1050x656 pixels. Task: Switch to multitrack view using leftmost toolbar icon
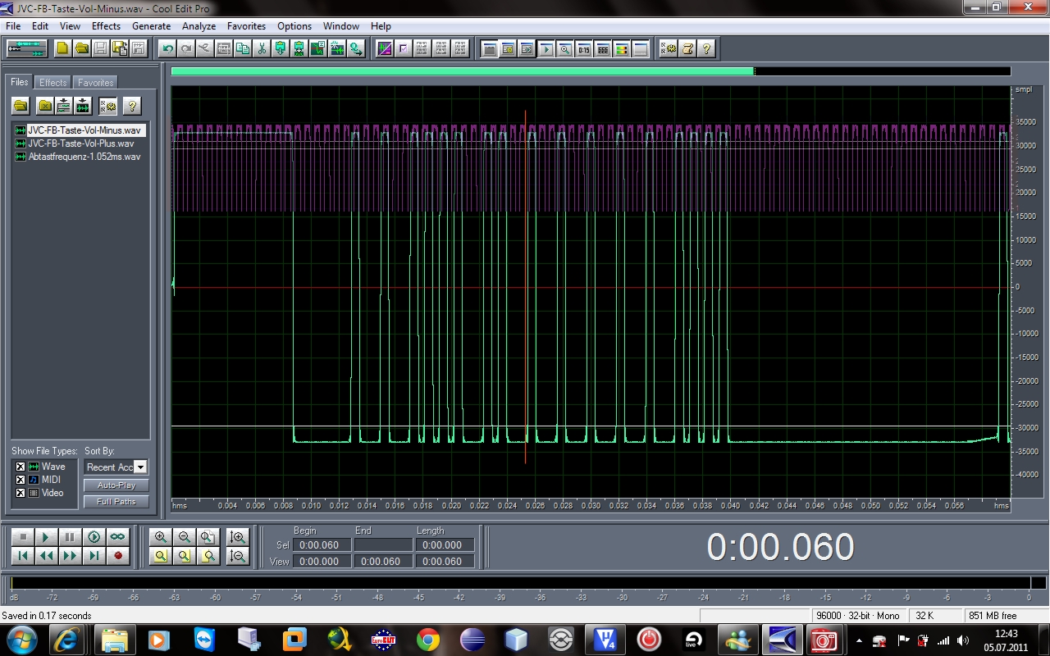point(27,48)
